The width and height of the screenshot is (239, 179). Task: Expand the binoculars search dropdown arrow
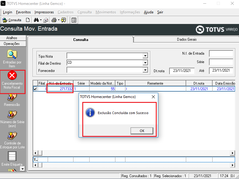point(41,20)
